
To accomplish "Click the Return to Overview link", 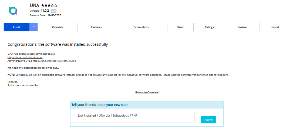I will pyautogui.click(x=147, y=93).
